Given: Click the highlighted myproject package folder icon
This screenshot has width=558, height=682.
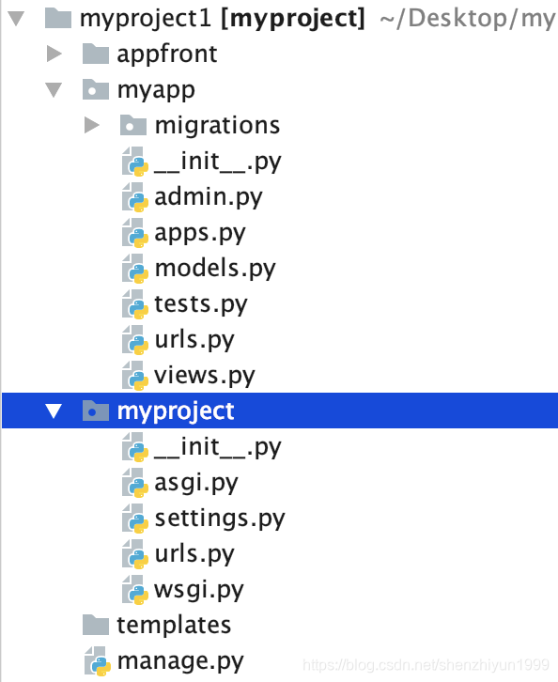Looking at the screenshot, I should point(96,411).
